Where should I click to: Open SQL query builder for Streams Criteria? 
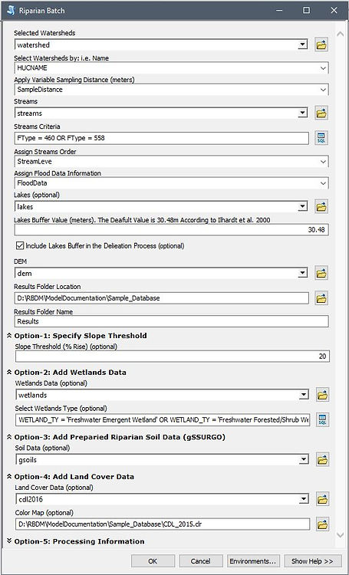click(321, 138)
